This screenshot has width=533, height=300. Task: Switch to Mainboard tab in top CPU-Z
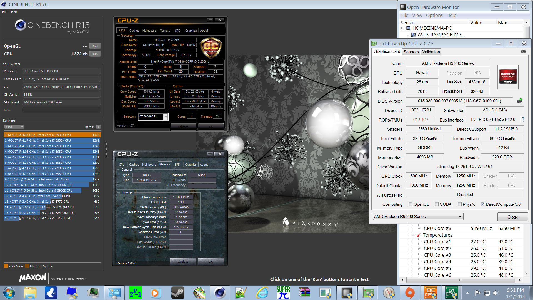pos(149,31)
